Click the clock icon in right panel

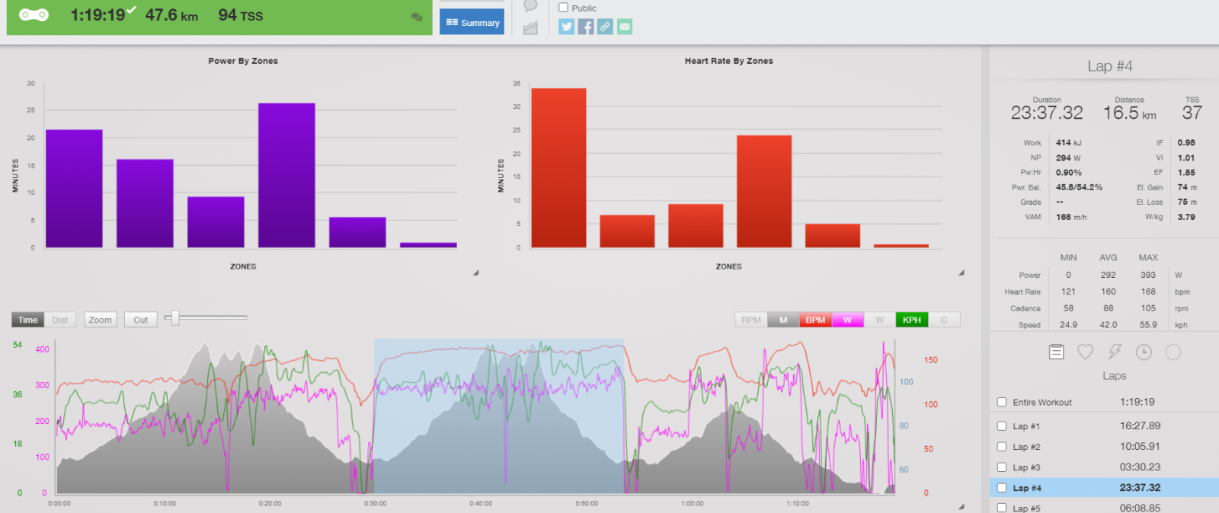pos(1144,352)
